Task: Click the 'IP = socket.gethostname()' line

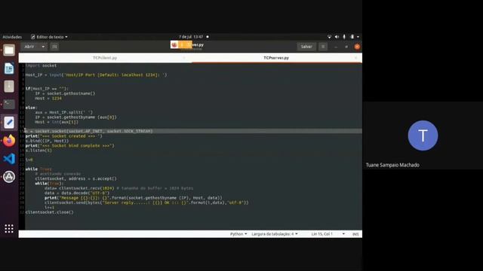Action: [65, 93]
